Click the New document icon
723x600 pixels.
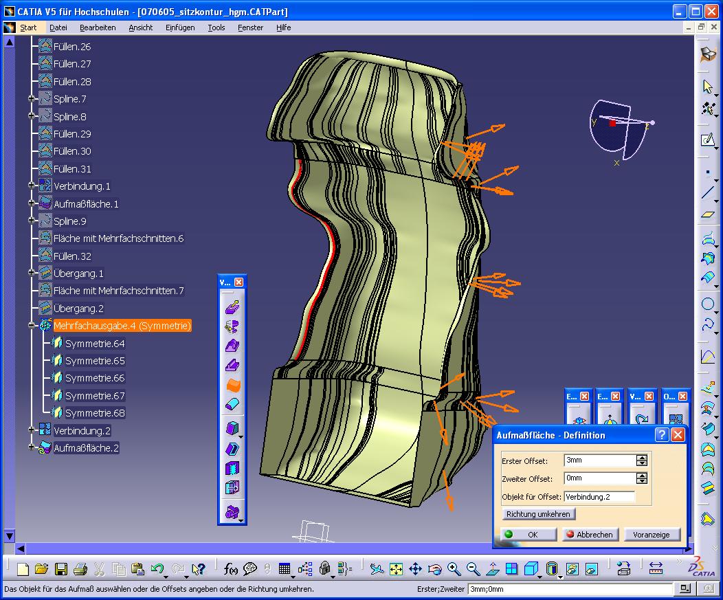(x=23, y=569)
